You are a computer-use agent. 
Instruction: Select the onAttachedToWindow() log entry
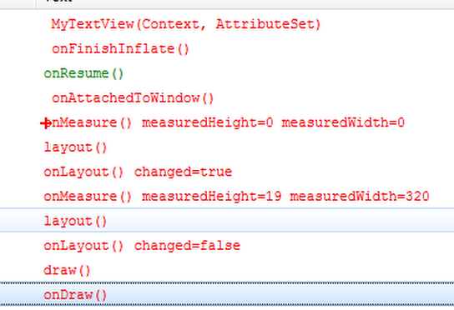227,98
